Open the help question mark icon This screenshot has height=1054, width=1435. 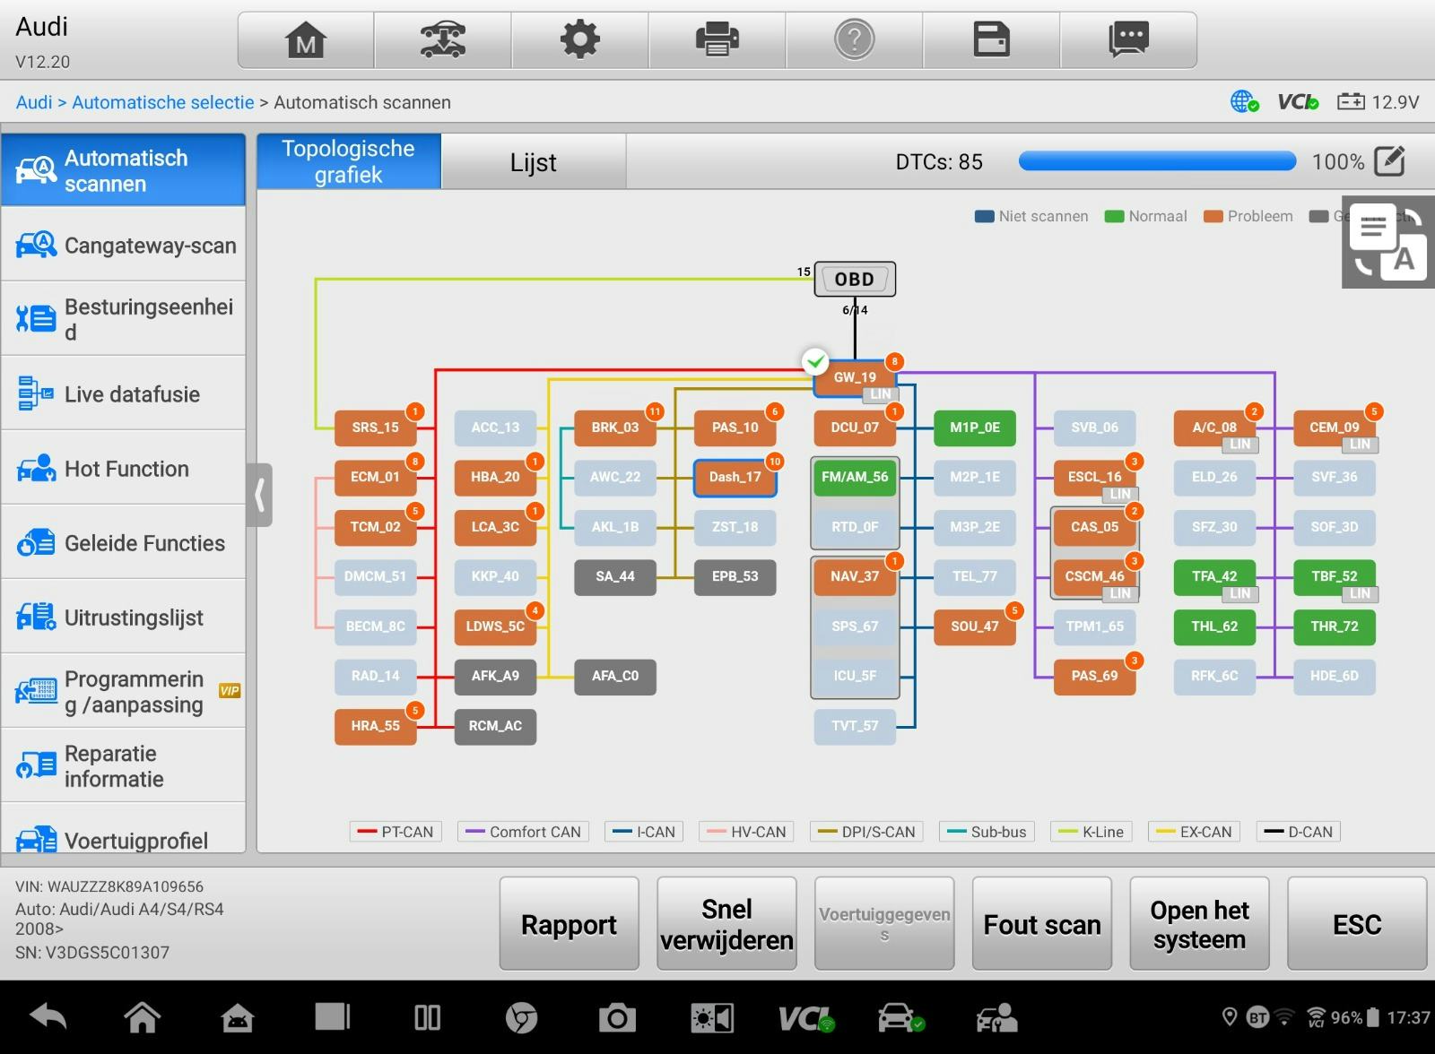[x=854, y=40]
